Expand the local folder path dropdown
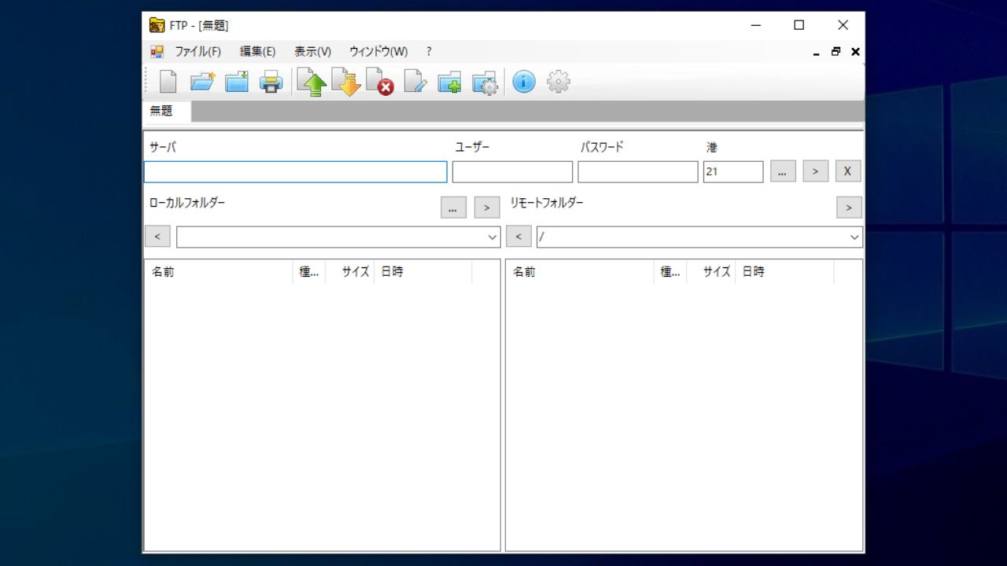The width and height of the screenshot is (1007, 566). point(492,237)
